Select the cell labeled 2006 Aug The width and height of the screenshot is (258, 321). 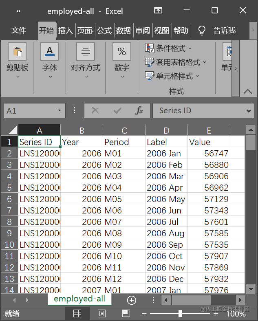166,233
